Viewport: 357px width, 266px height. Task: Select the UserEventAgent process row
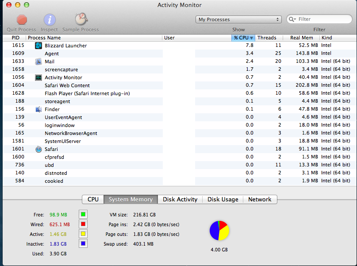180,117
